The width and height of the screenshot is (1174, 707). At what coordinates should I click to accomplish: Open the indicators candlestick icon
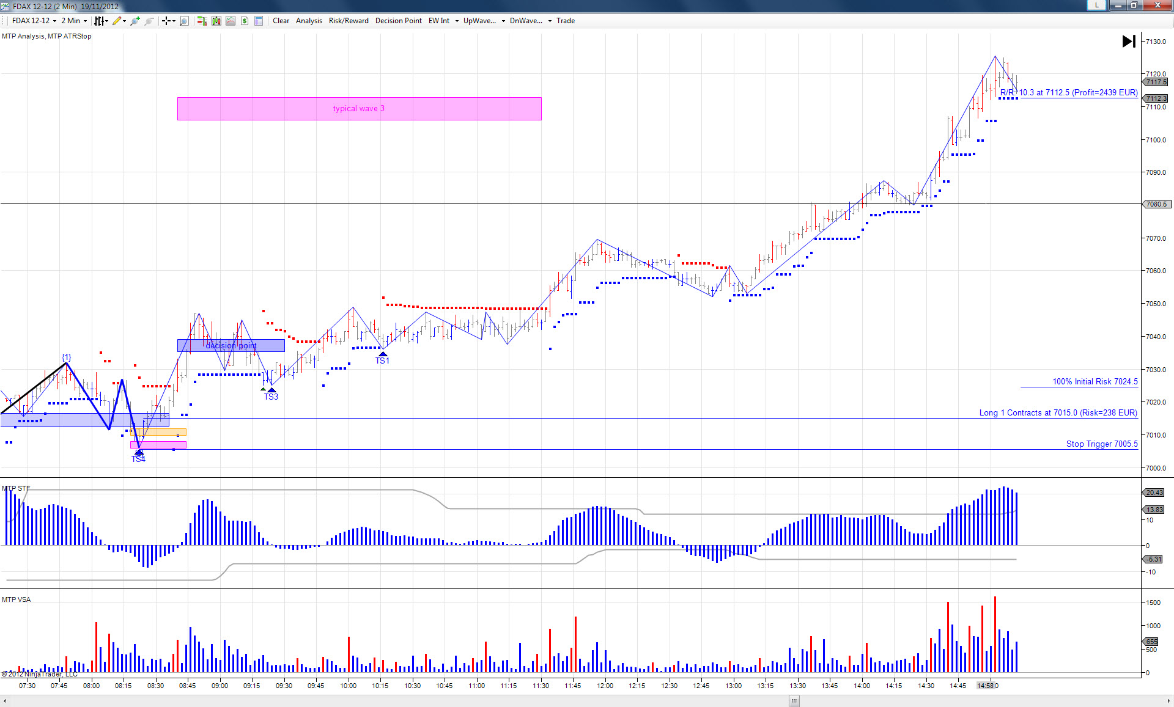[216, 21]
